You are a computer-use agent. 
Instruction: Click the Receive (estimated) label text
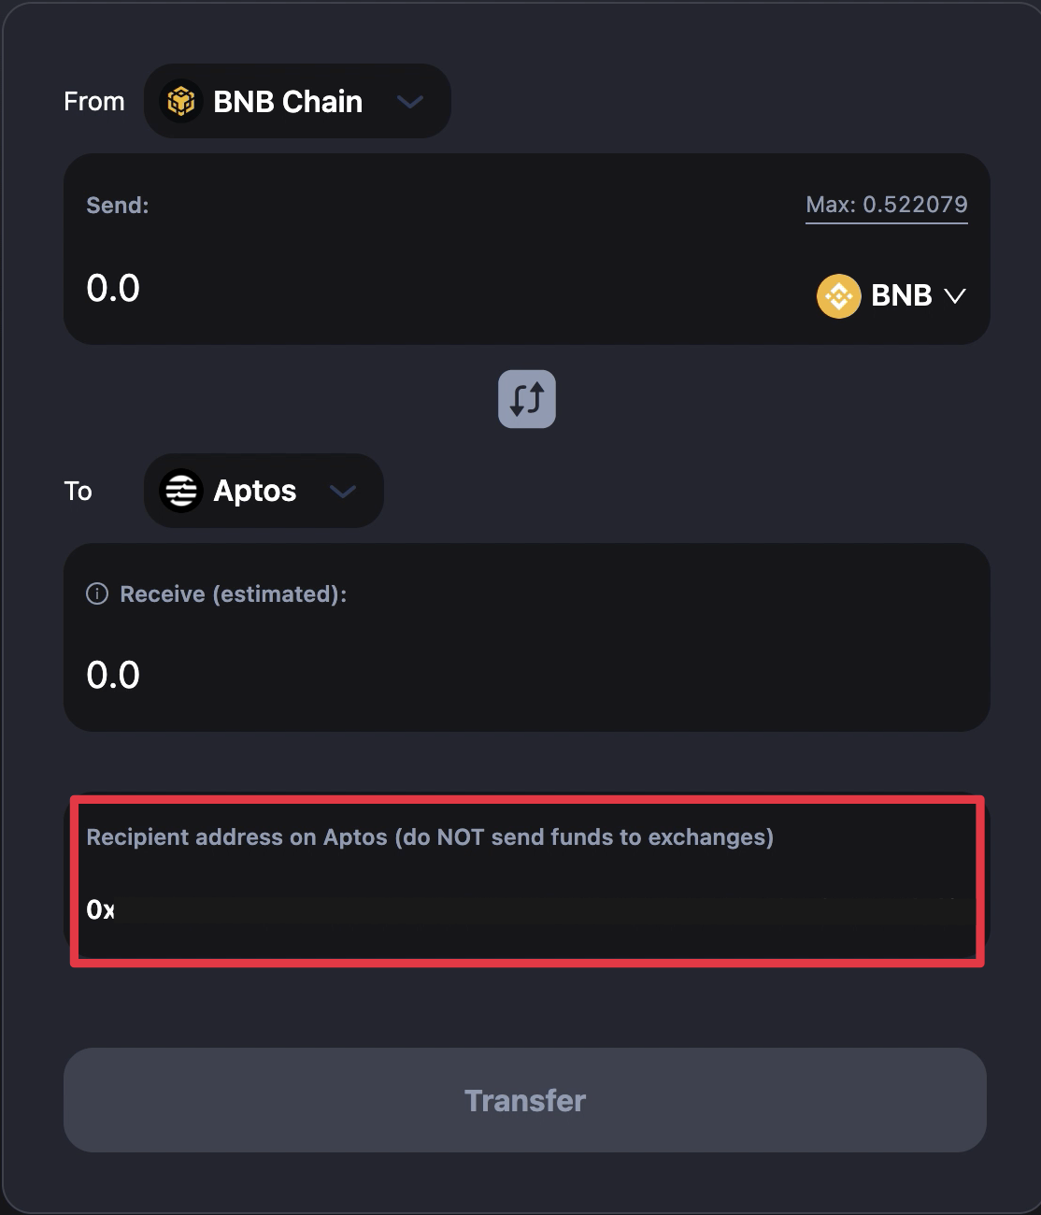tap(233, 594)
